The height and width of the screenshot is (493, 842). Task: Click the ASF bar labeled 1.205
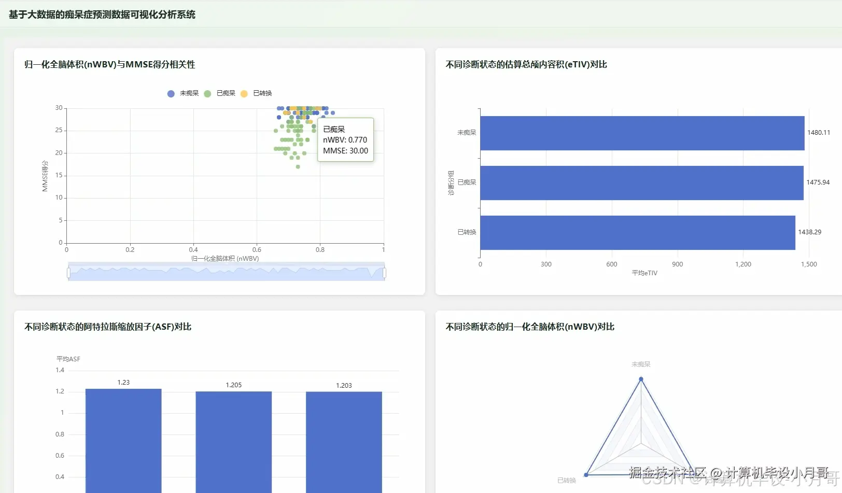[x=234, y=442]
